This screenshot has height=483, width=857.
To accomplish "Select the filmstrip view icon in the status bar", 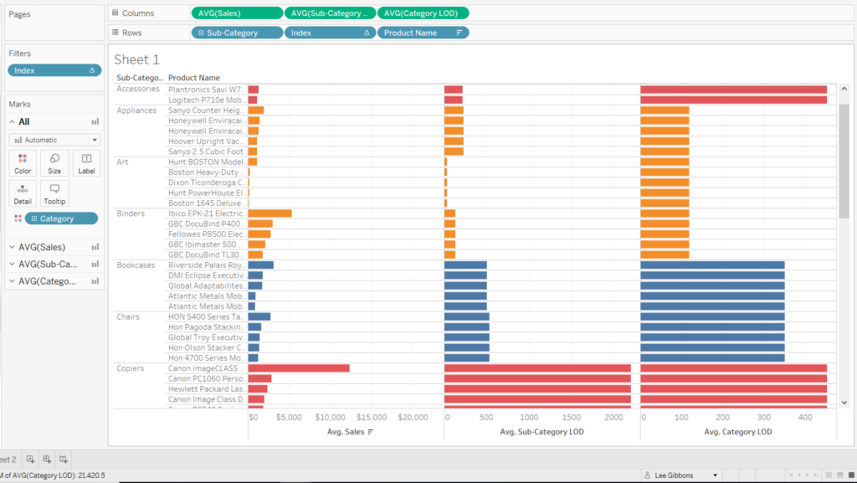I will (x=839, y=475).
